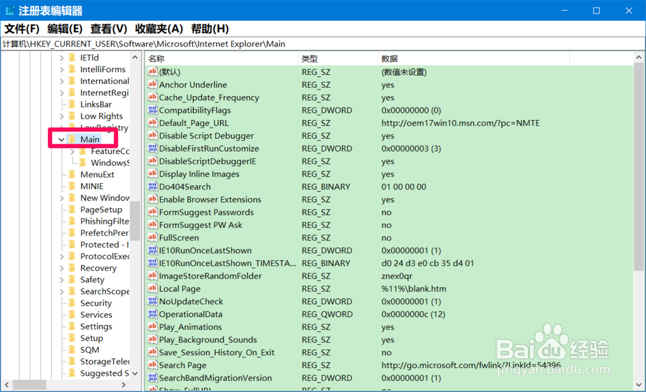Click the 名称 column header
Image resolution: width=646 pixels, height=392 pixels.
221,59
